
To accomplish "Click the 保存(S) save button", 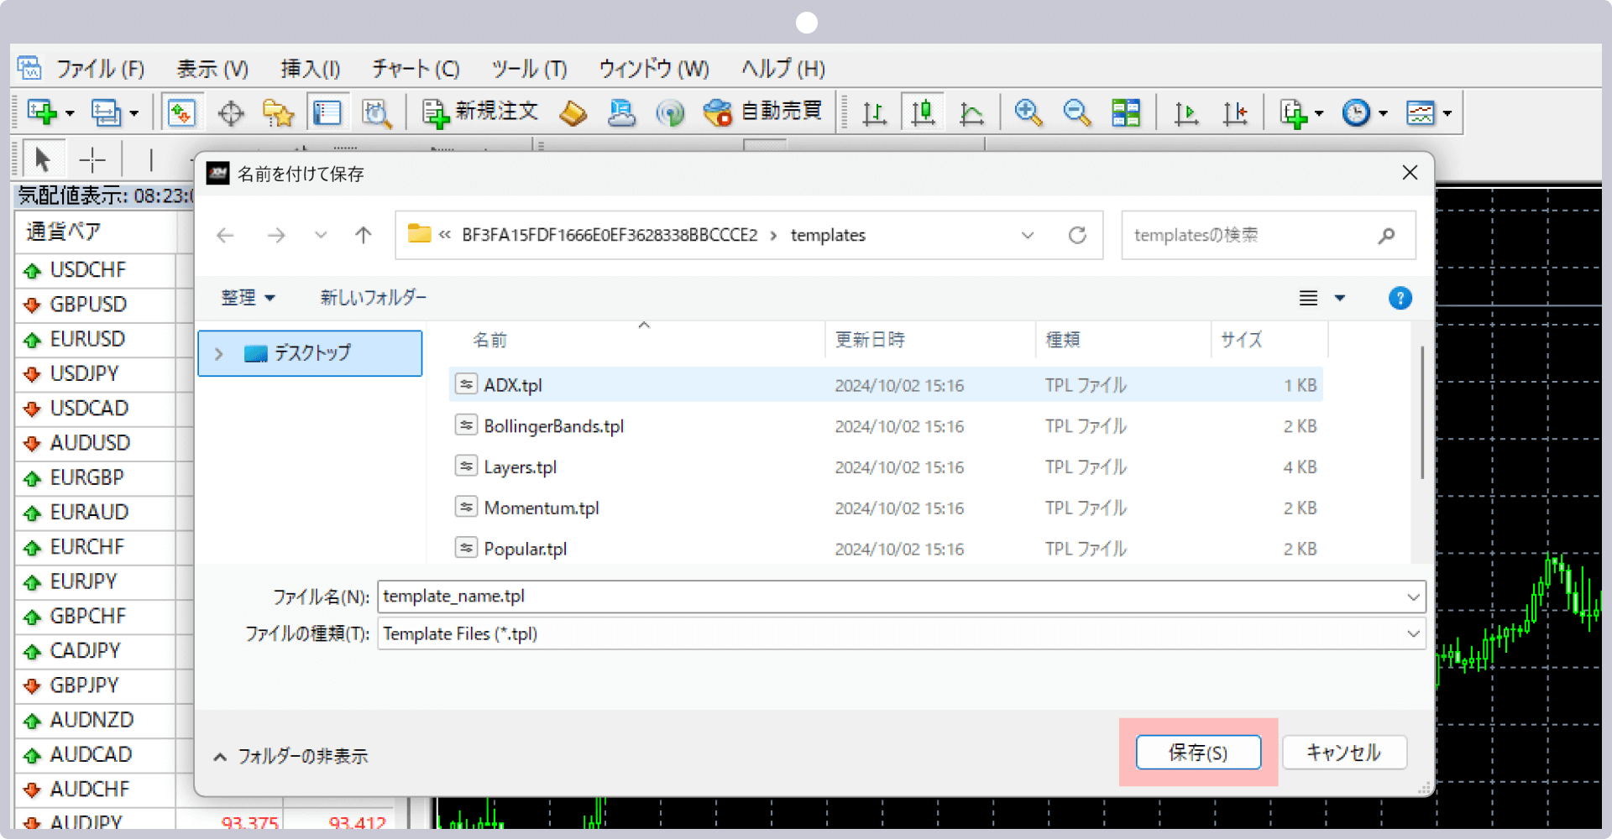I will click(1198, 753).
